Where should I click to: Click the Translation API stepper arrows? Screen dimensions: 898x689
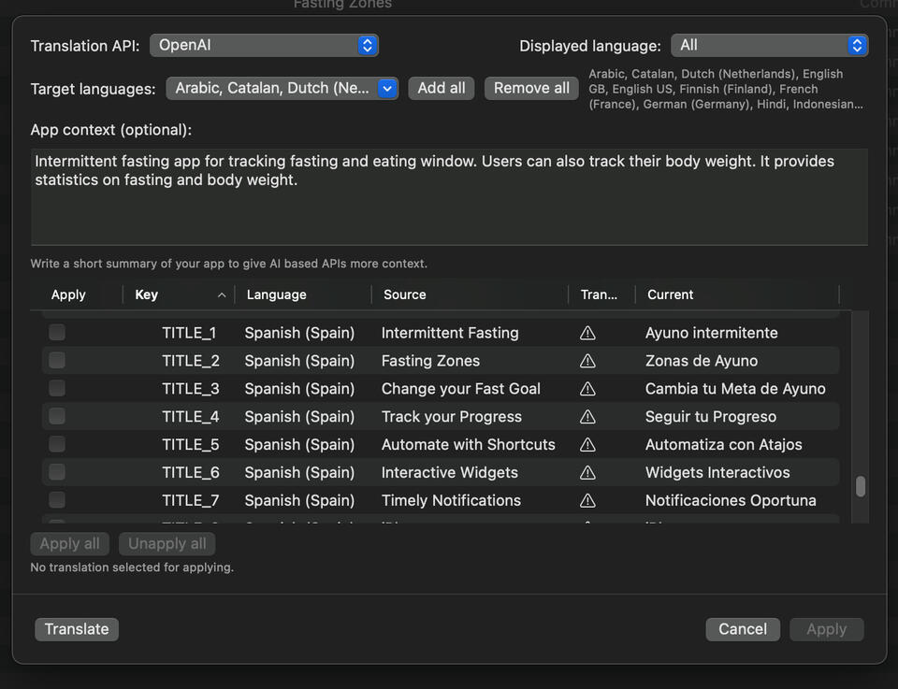(x=366, y=45)
